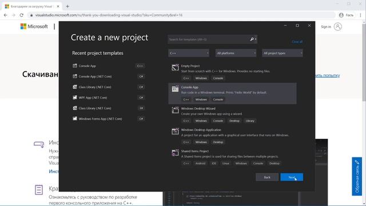Click the recent Console App (.NET Core) icon

(75, 76)
